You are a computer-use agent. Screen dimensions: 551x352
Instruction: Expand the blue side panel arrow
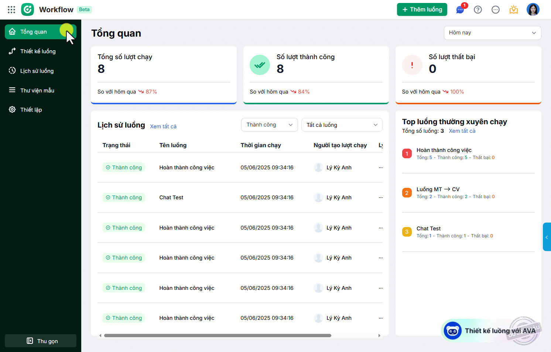point(547,237)
